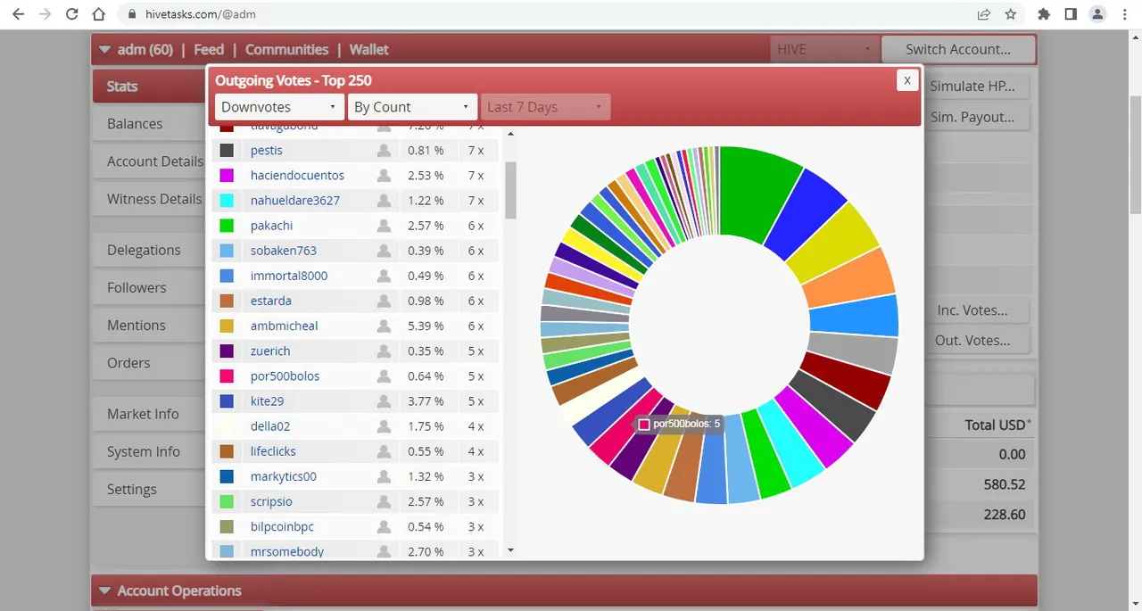Click profile icon in por500bolos row

[384, 376]
